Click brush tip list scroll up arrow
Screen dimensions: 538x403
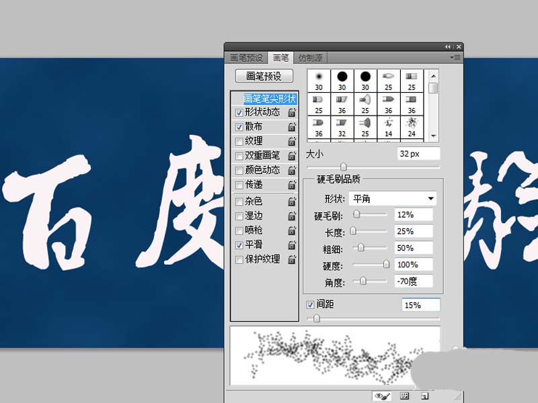(x=433, y=76)
